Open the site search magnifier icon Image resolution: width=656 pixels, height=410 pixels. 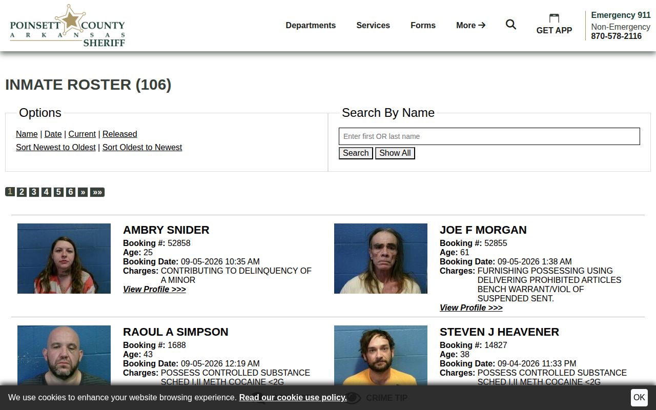(x=511, y=25)
